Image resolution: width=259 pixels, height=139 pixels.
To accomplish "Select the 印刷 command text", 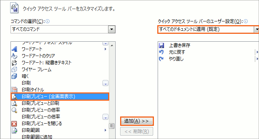I will pos(26,83).
